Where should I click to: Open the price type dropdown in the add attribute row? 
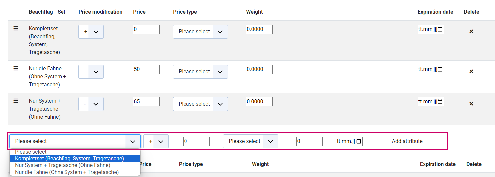pyautogui.click(x=251, y=141)
